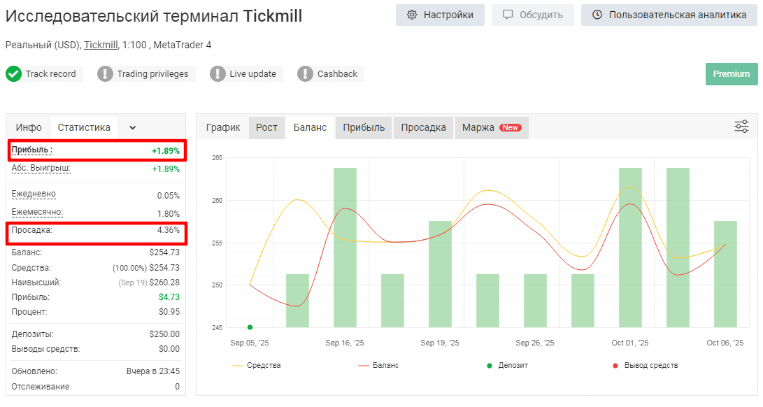This screenshot has height=407, width=763.
Task: Select the Баланс chart tab
Action: click(x=310, y=127)
